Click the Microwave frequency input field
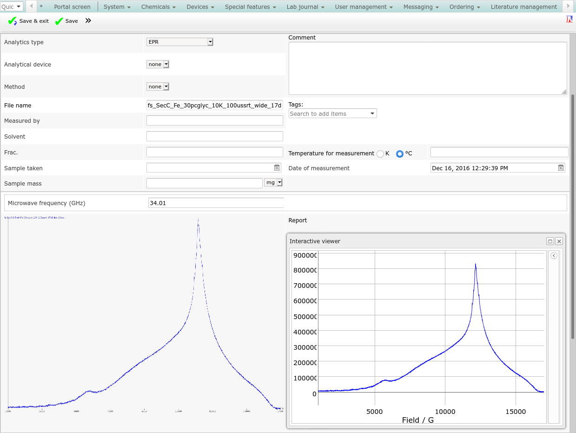Image resolution: width=576 pixels, height=433 pixels. click(216, 203)
